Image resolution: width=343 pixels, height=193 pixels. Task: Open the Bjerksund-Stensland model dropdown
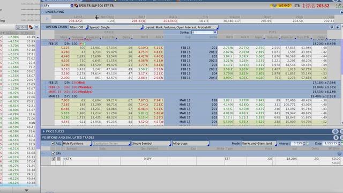click(259, 144)
